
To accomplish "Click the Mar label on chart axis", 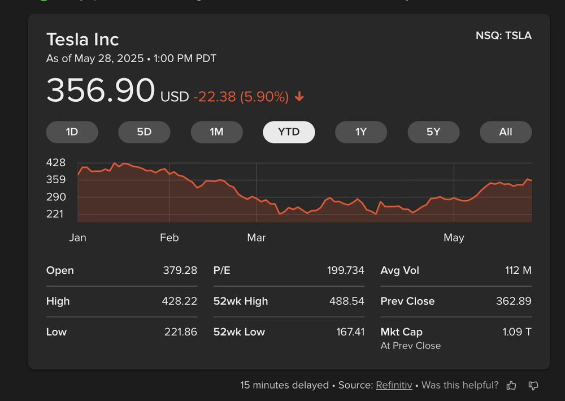I will (x=256, y=238).
